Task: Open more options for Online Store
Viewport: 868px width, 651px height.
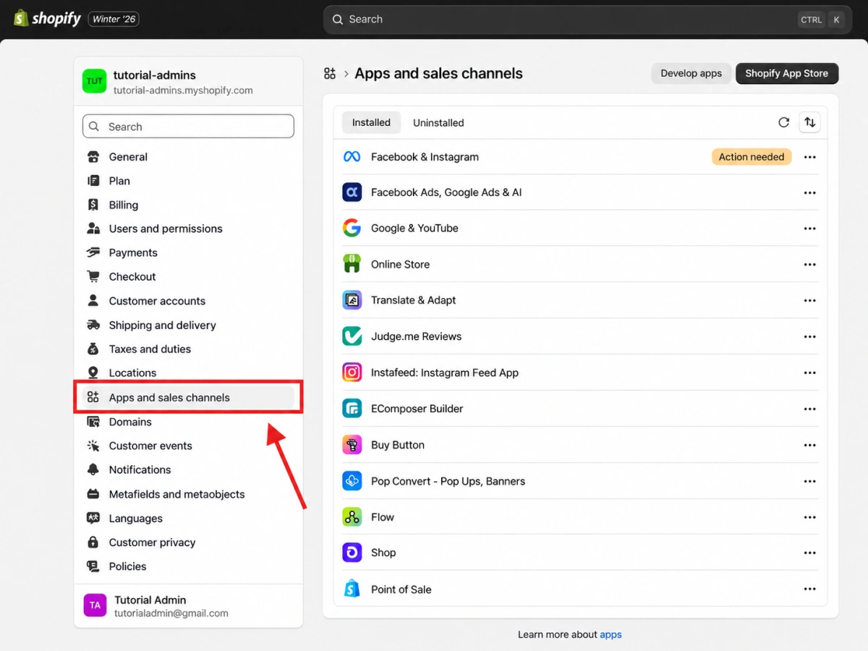Action: pyautogui.click(x=809, y=265)
